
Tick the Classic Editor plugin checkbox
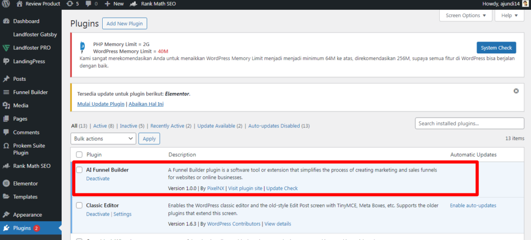click(79, 205)
